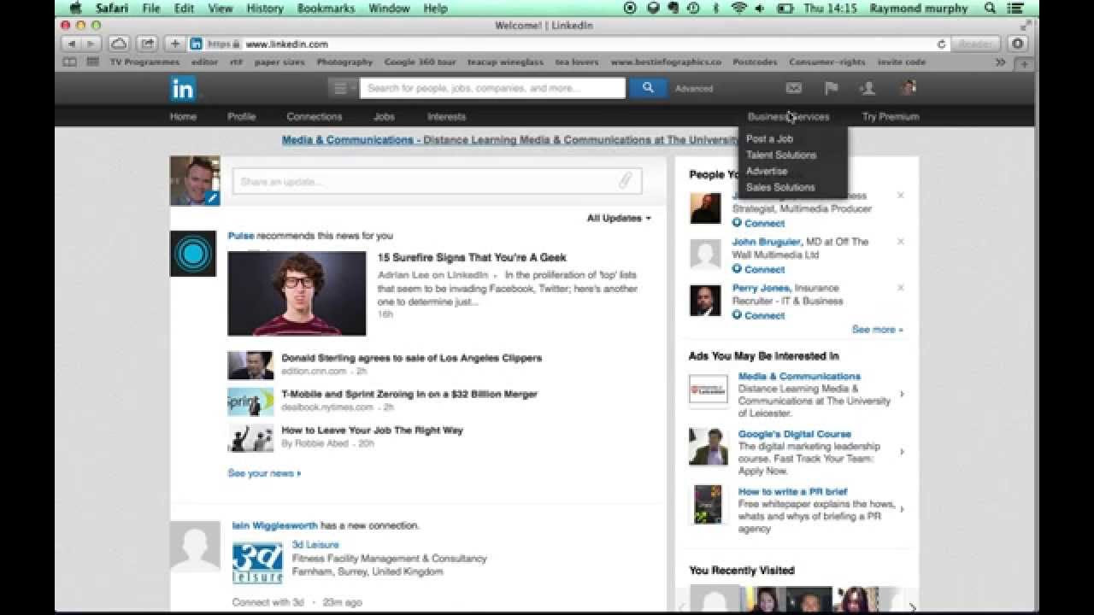The width and height of the screenshot is (1094, 615).
Task: Open the 15 Surefire Signs geek article
Action: 472,257
